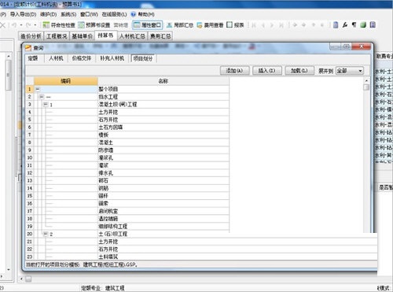Viewport: 393px width, 292px height.
Task: Collapse the 整个项目 root node
Action: 38,89
